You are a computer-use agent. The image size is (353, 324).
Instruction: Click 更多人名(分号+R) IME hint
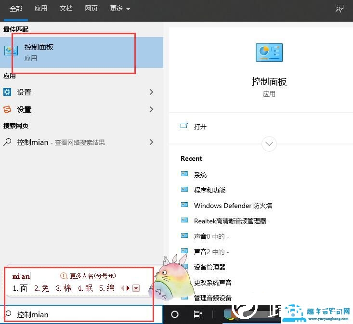coord(93,276)
